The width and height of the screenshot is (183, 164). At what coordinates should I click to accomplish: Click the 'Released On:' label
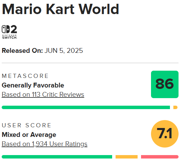(22, 51)
